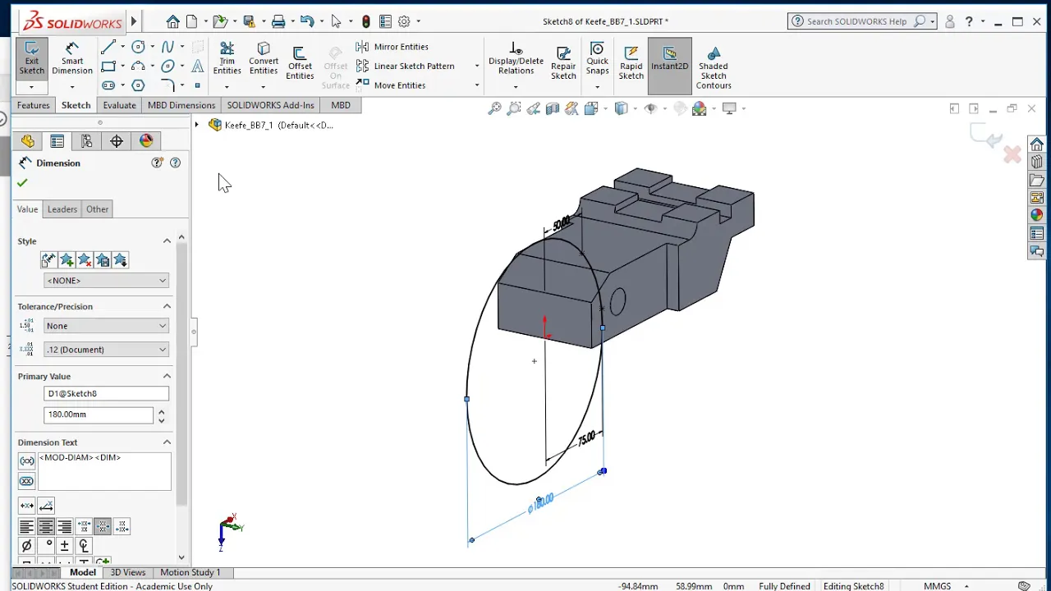Open the PropertyManager tab
The height and width of the screenshot is (591, 1051).
click(x=57, y=141)
